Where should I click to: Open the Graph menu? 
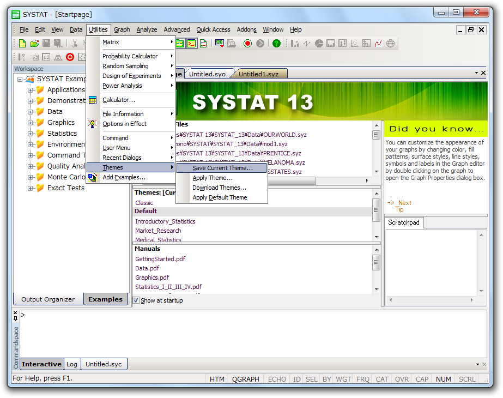click(x=122, y=29)
